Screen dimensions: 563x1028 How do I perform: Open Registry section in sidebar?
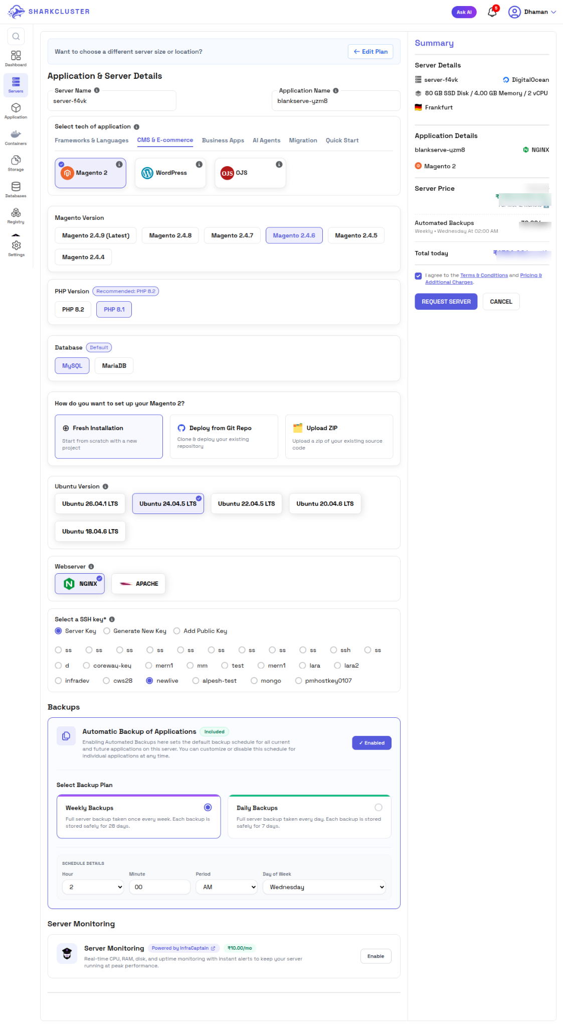pos(16,216)
